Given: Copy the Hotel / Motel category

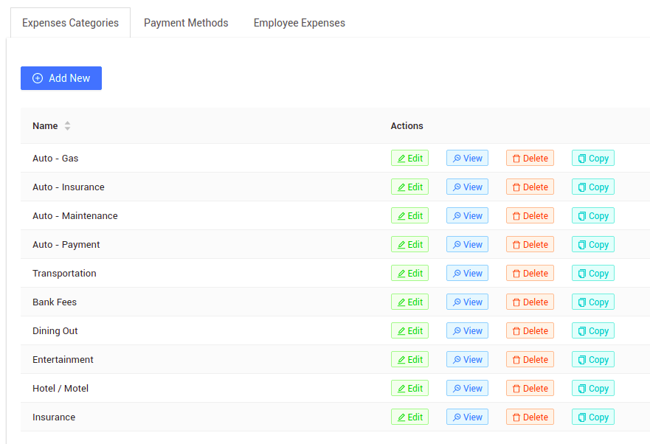Looking at the screenshot, I should 593,389.
